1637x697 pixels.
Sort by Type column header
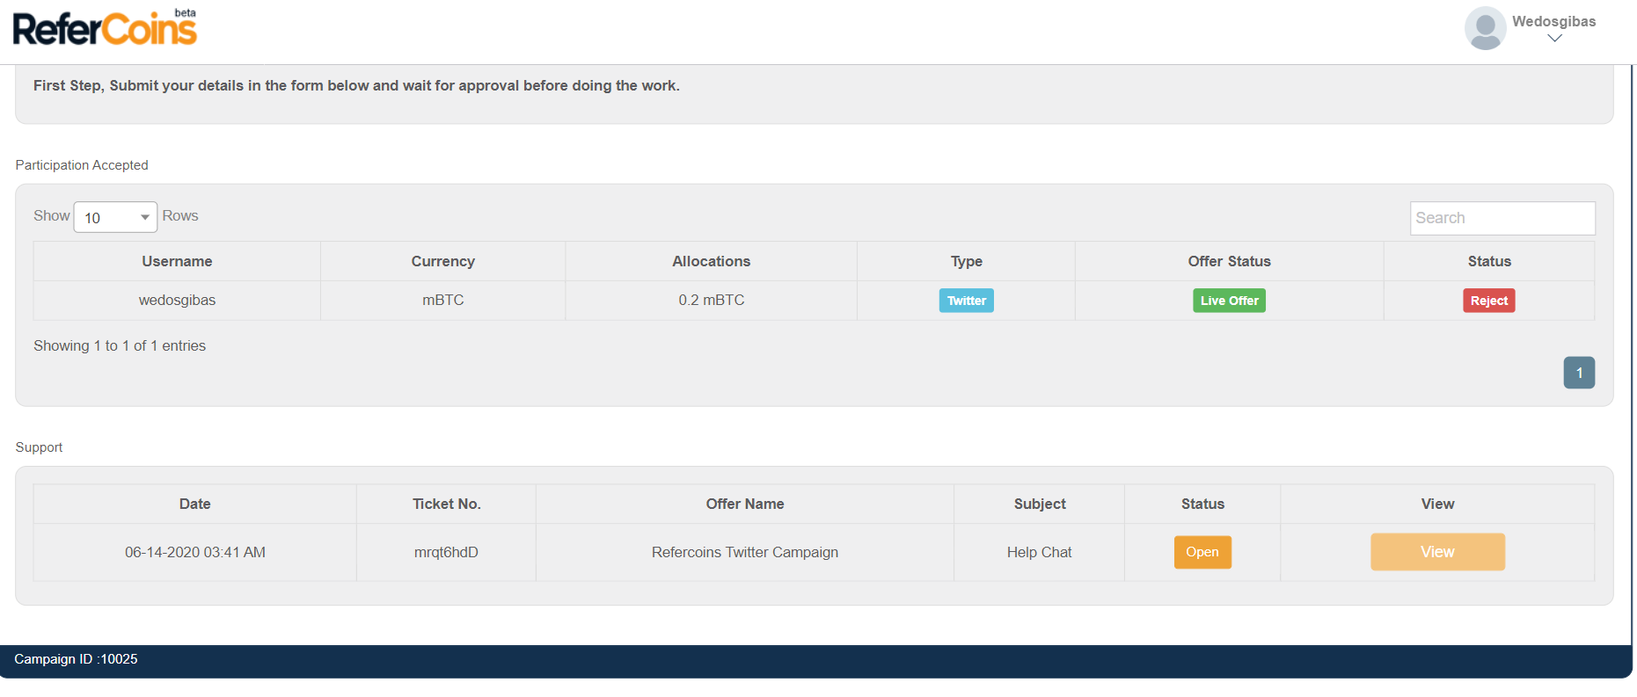[967, 261]
